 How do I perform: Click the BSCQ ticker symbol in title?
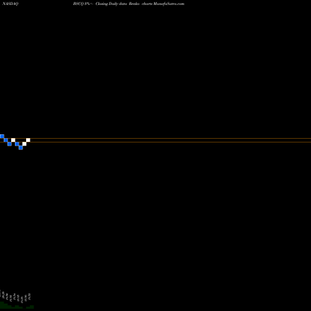tap(78, 4)
